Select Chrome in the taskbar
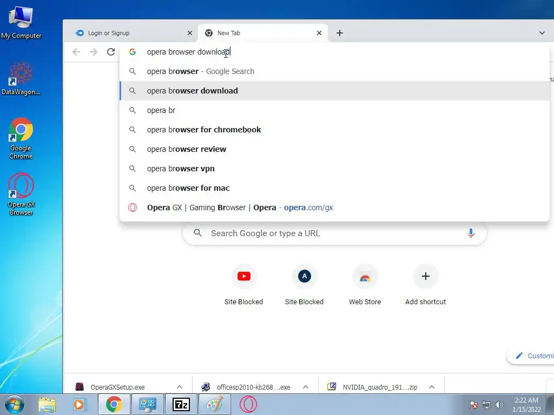Image resolution: width=554 pixels, height=415 pixels. 114,404
